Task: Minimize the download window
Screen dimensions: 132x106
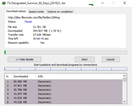Action: 102,3
